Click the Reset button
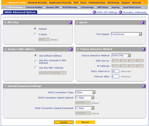149x126 pixels. pos(85,122)
